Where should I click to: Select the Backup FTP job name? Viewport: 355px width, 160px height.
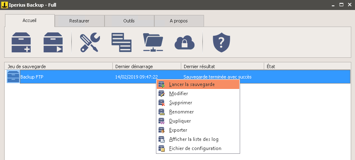(x=32, y=77)
